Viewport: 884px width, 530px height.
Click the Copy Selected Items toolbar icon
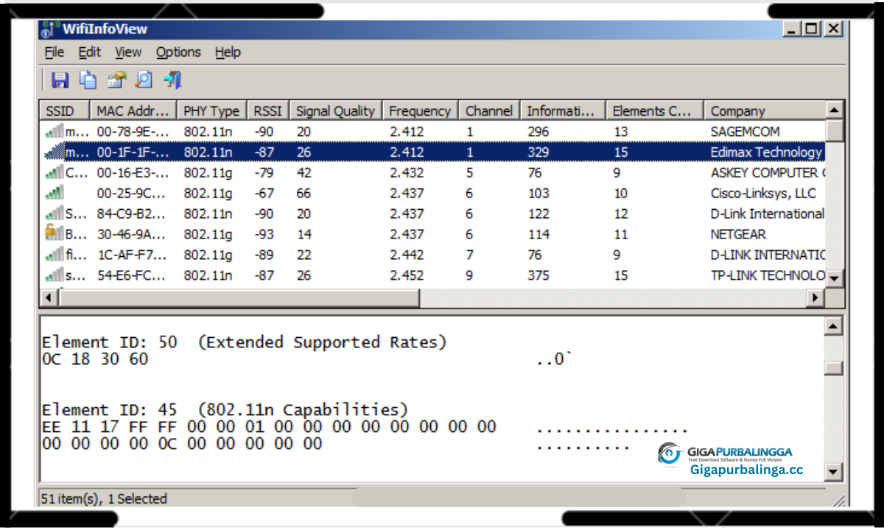[88, 79]
